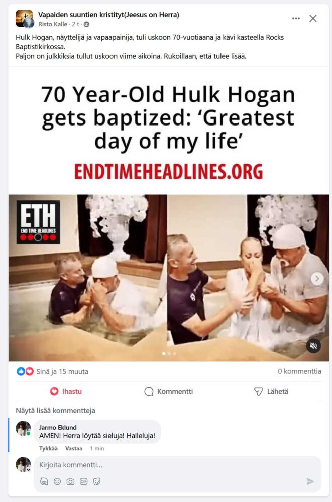Open the 0 kommenttia link
Image resolution: width=332 pixels, height=502 pixels.
click(299, 371)
